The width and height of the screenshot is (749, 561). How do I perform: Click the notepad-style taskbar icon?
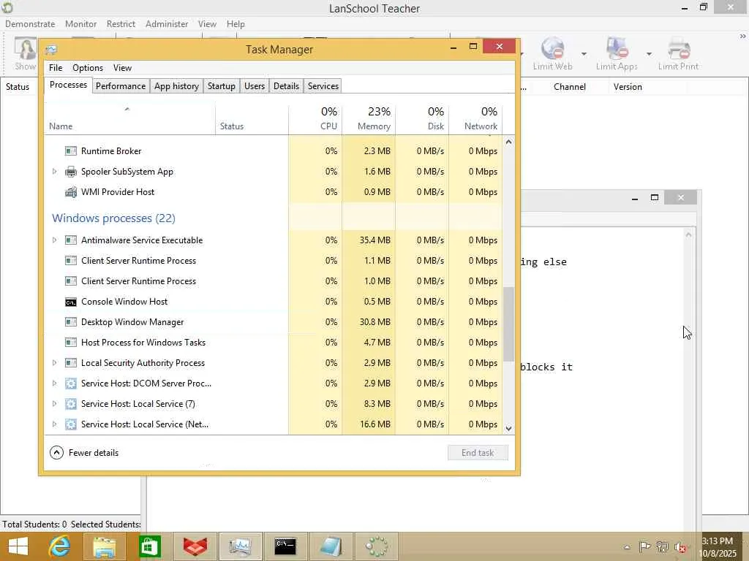pyautogui.click(x=331, y=546)
